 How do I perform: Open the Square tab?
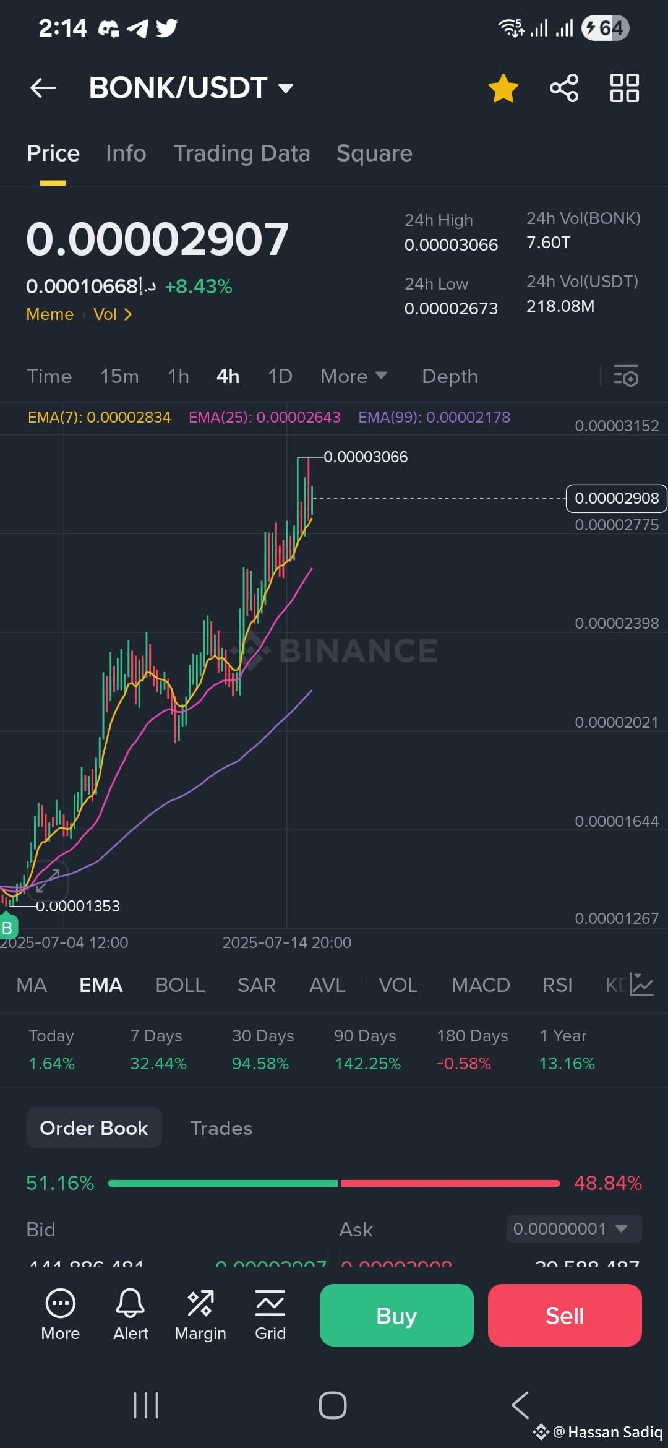(374, 153)
